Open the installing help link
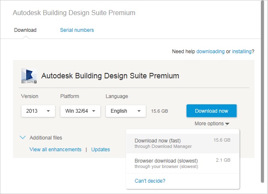 [x=242, y=51]
